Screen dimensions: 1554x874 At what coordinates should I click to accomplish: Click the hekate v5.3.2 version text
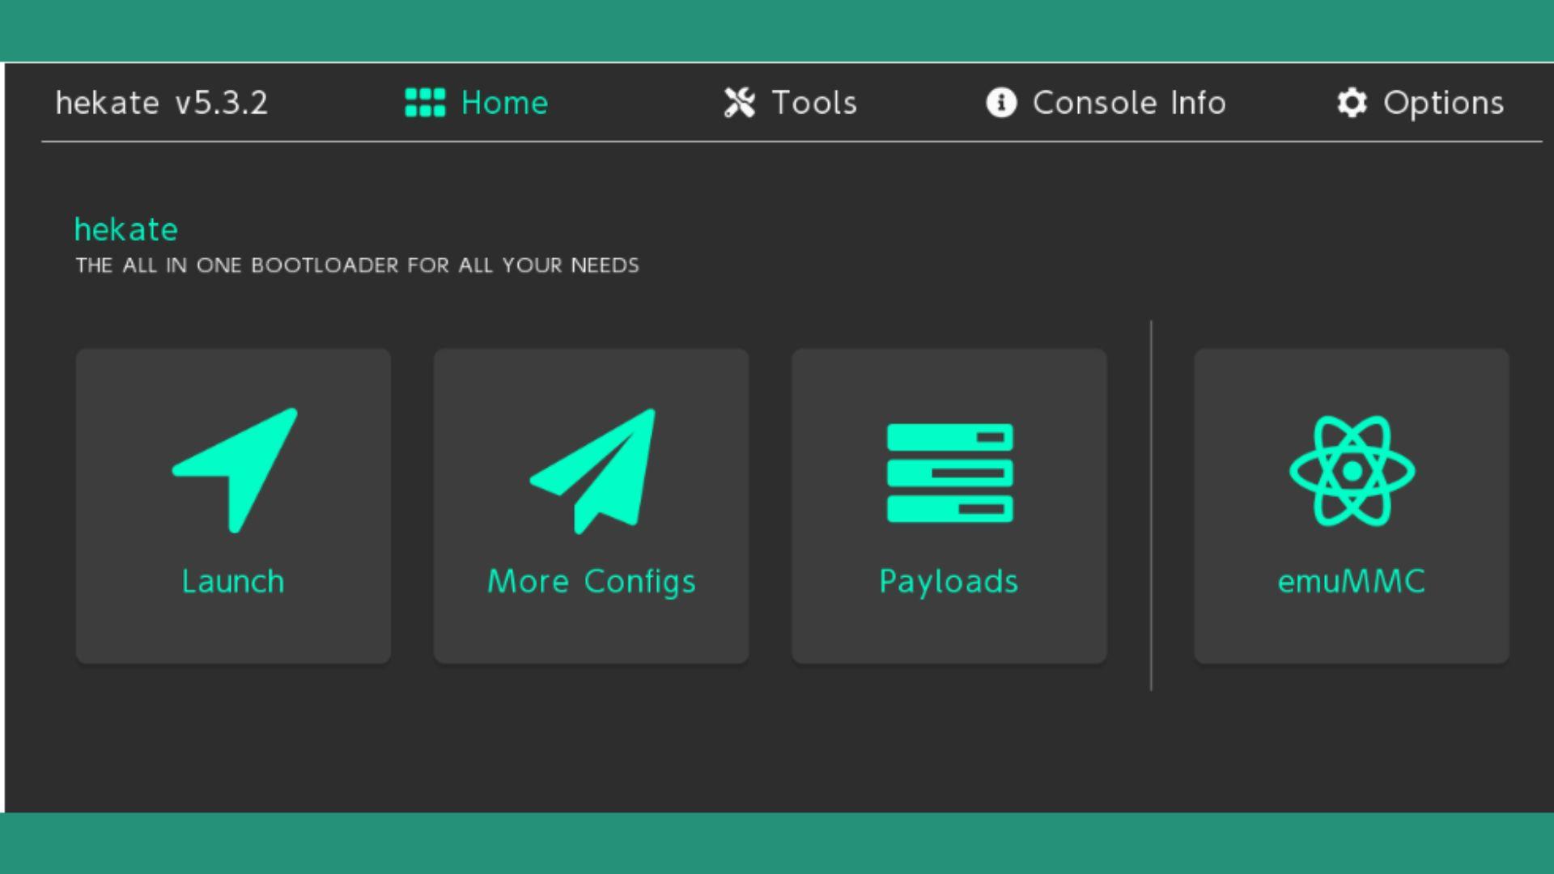tap(162, 103)
